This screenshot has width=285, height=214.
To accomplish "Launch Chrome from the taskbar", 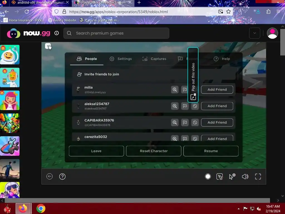I will pos(41,208).
